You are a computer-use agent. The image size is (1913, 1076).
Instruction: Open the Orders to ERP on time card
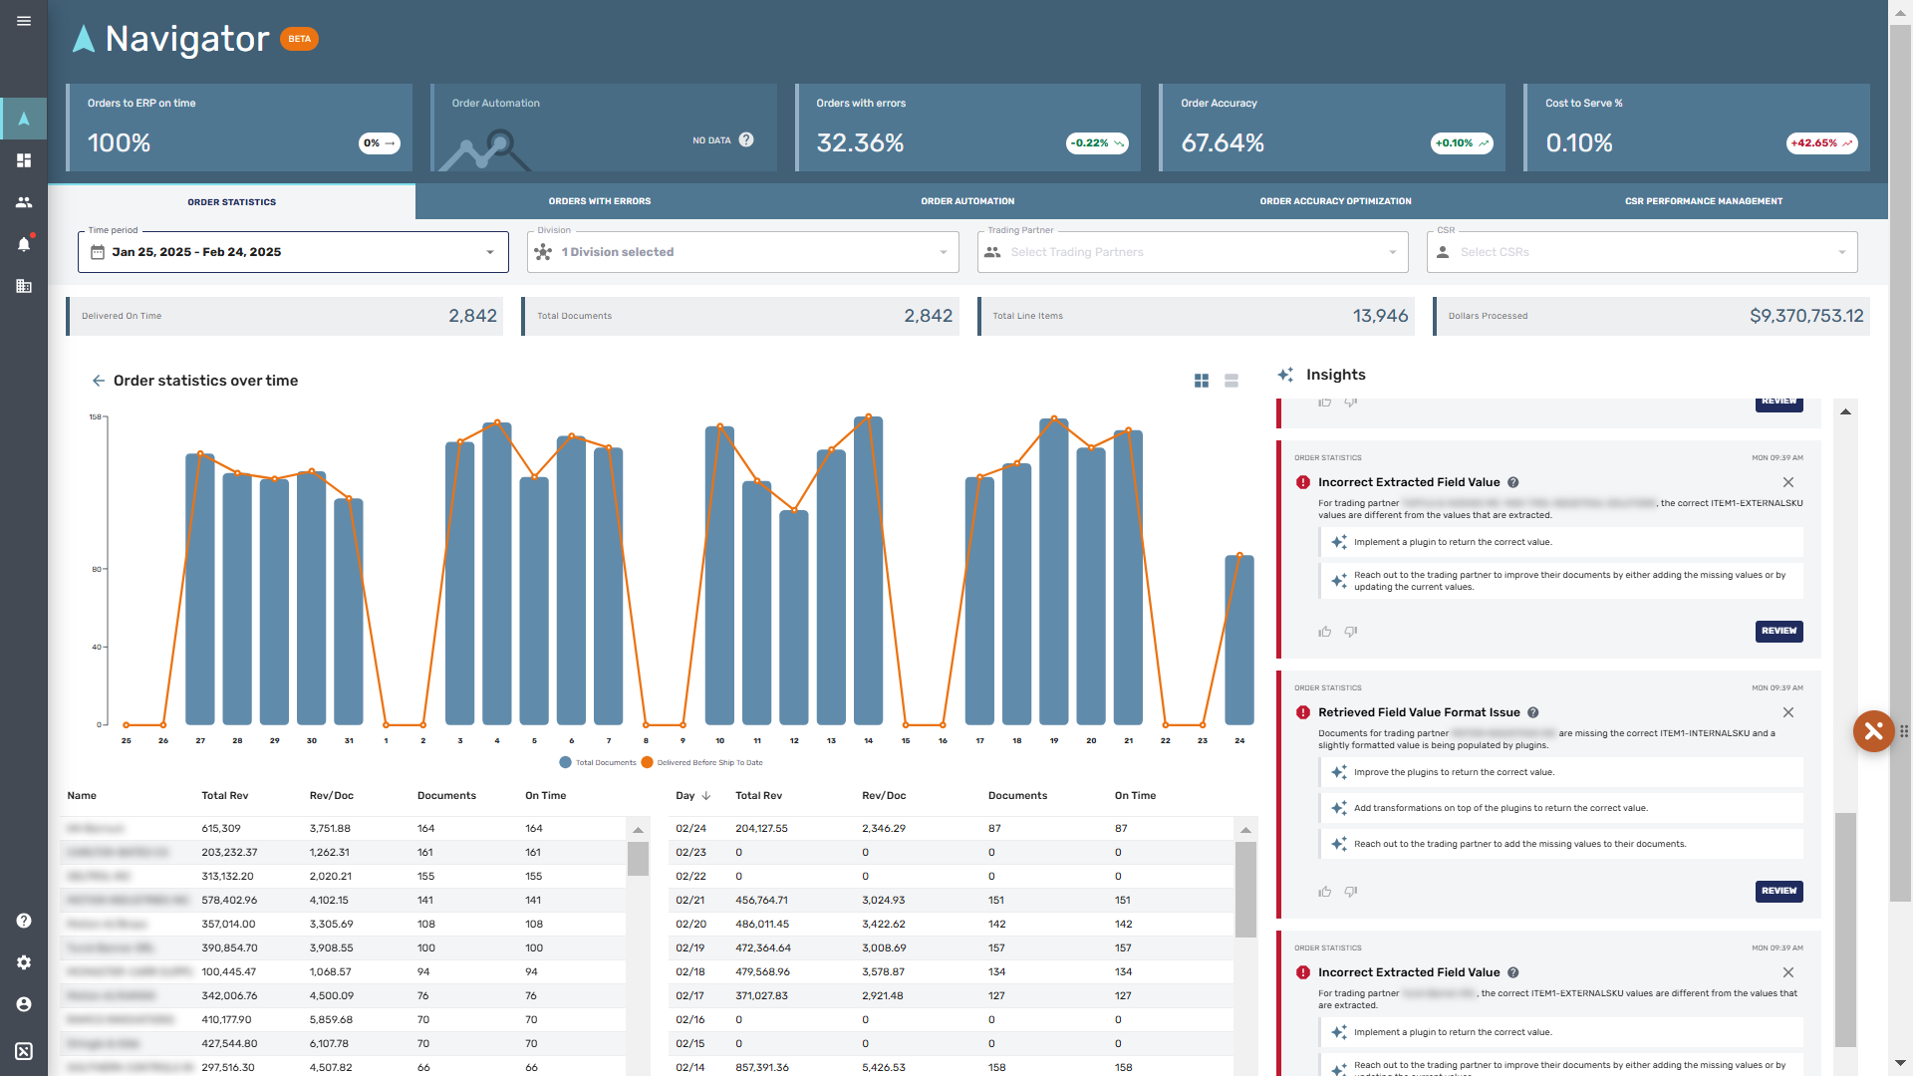[239, 128]
